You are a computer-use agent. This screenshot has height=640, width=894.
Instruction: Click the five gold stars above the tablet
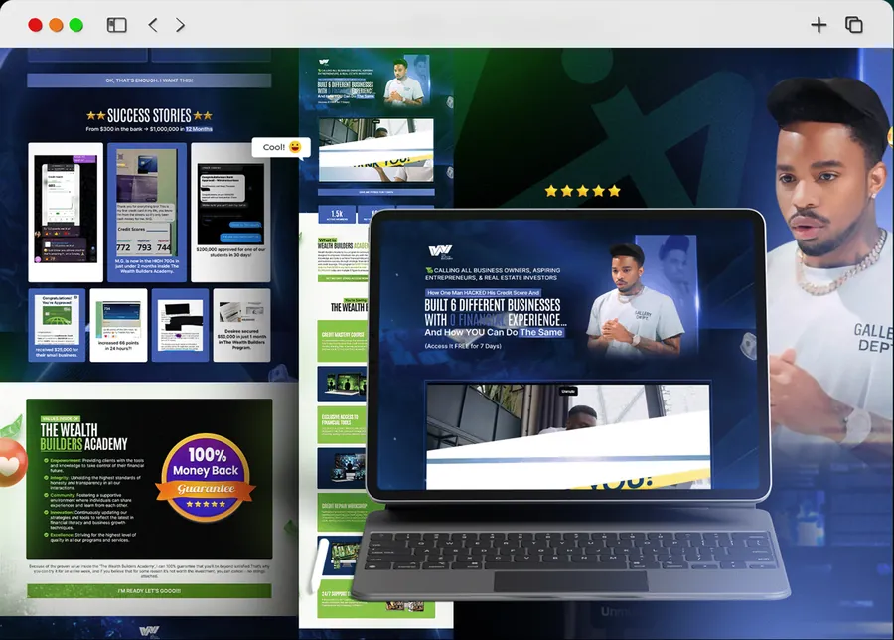(583, 191)
